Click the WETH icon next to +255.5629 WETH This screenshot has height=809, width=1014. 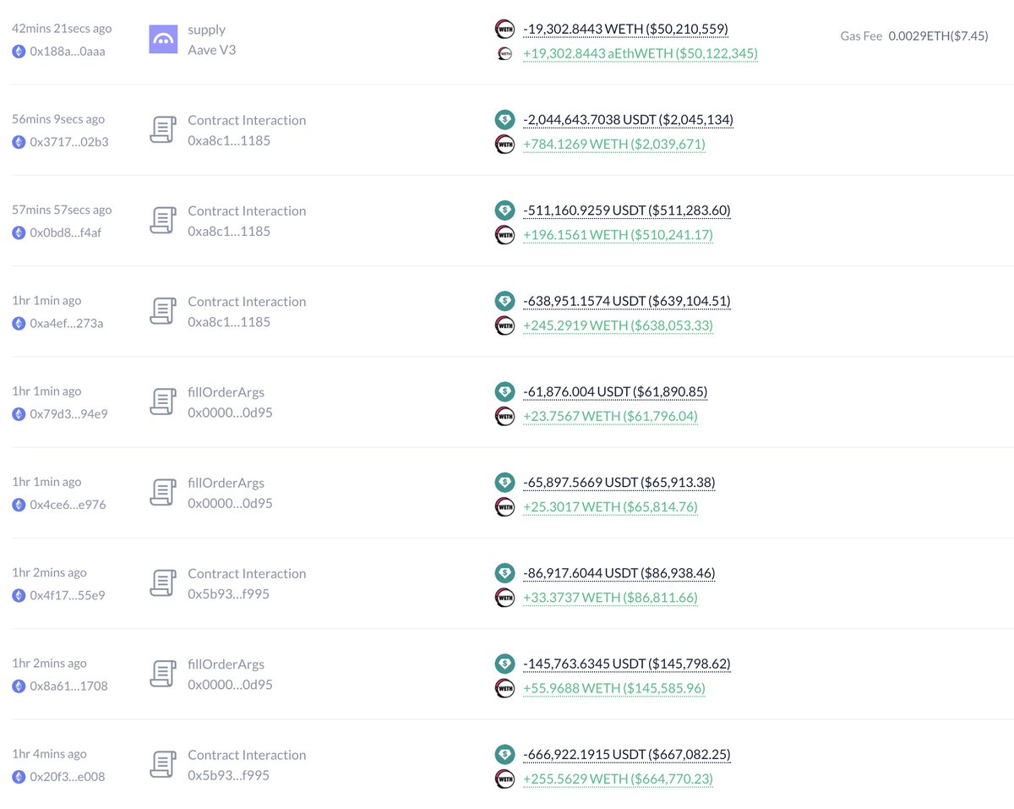(504, 779)
